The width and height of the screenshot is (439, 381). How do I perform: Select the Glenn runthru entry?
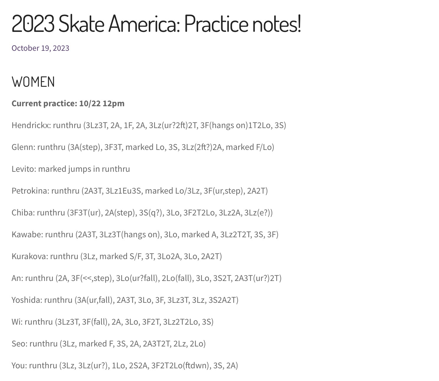click(x=143, y=147)
